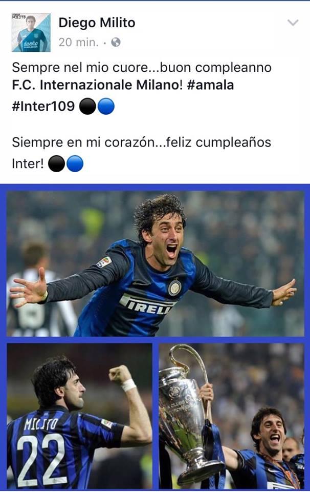Image resolution: width=310 pixels, height=492 pixels.
Task: Click the Italian text 'Sempre nel mio cuore'
Action: tap(79, 68)
